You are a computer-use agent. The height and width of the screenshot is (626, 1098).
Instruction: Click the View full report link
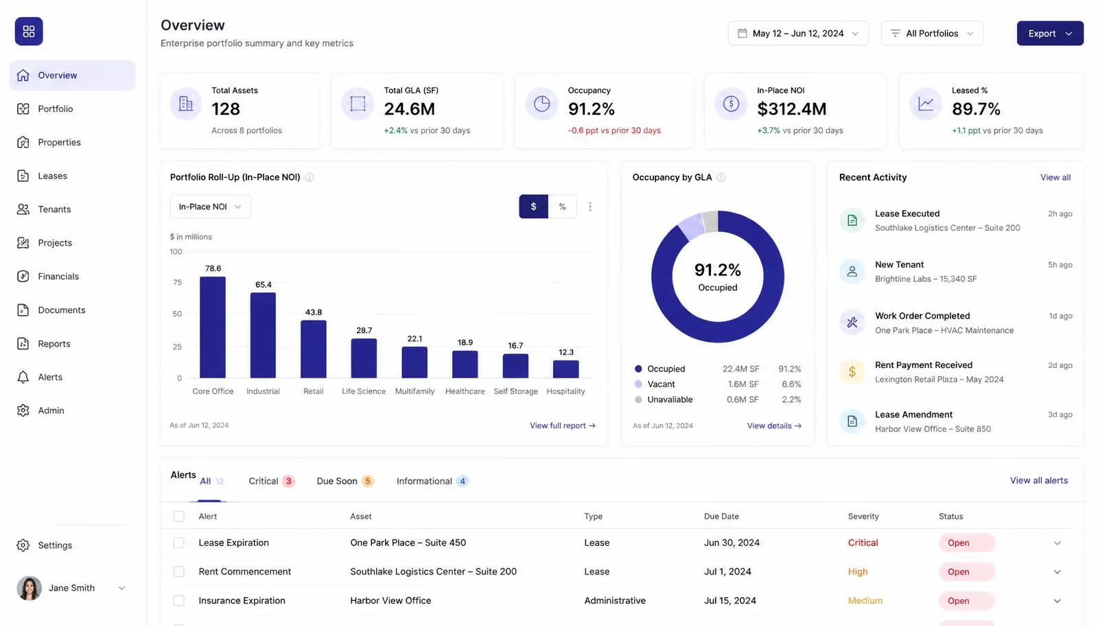coord(563,426)
